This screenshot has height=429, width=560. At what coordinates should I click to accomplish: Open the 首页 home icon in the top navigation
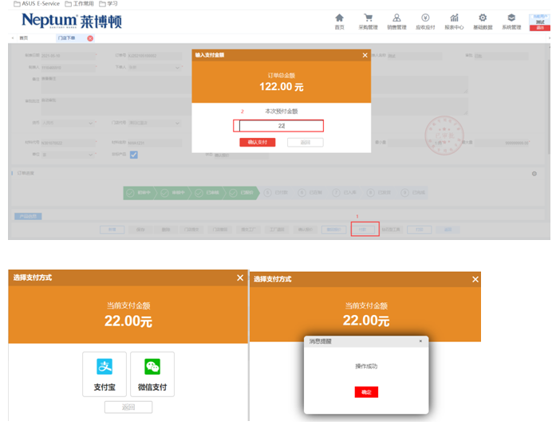[x=339, y=22]
